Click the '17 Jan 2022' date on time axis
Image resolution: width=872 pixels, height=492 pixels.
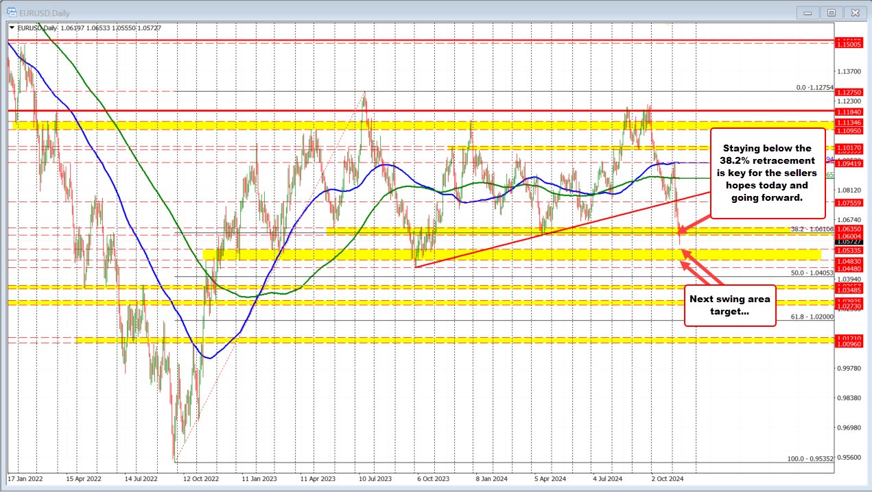point(25,478)
